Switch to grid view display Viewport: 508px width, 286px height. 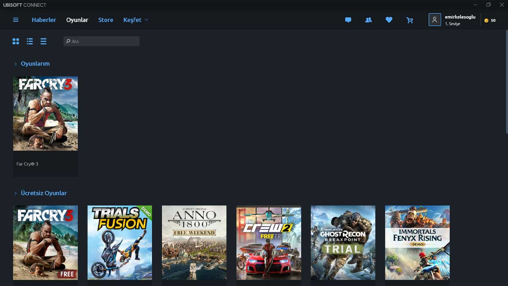point(15,41)
